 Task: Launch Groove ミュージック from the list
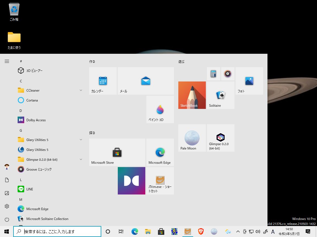(50, 169)
